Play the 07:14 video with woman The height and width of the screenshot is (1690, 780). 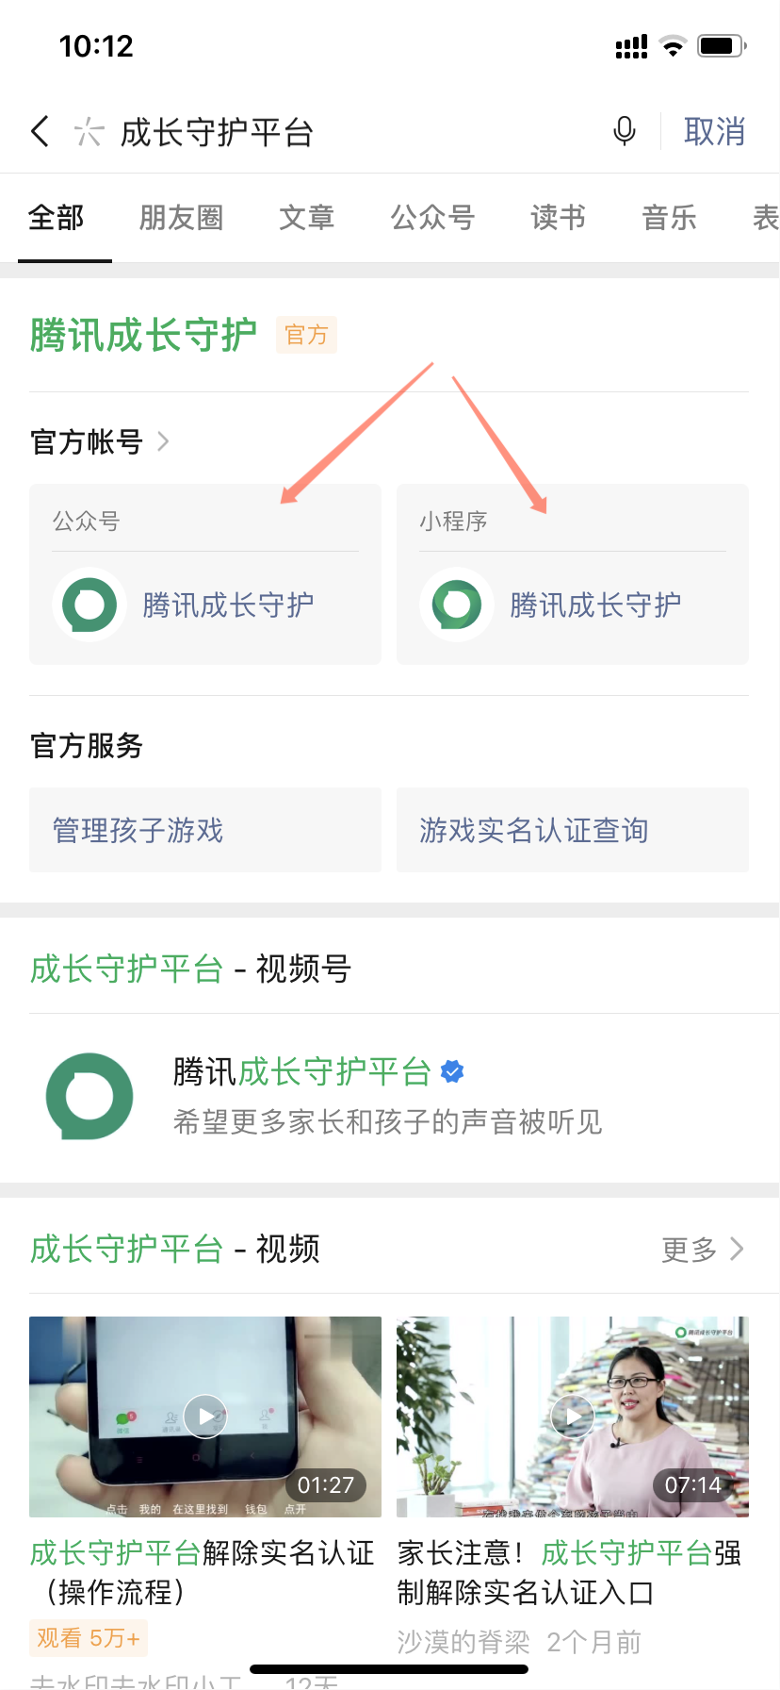point(573,1416)
